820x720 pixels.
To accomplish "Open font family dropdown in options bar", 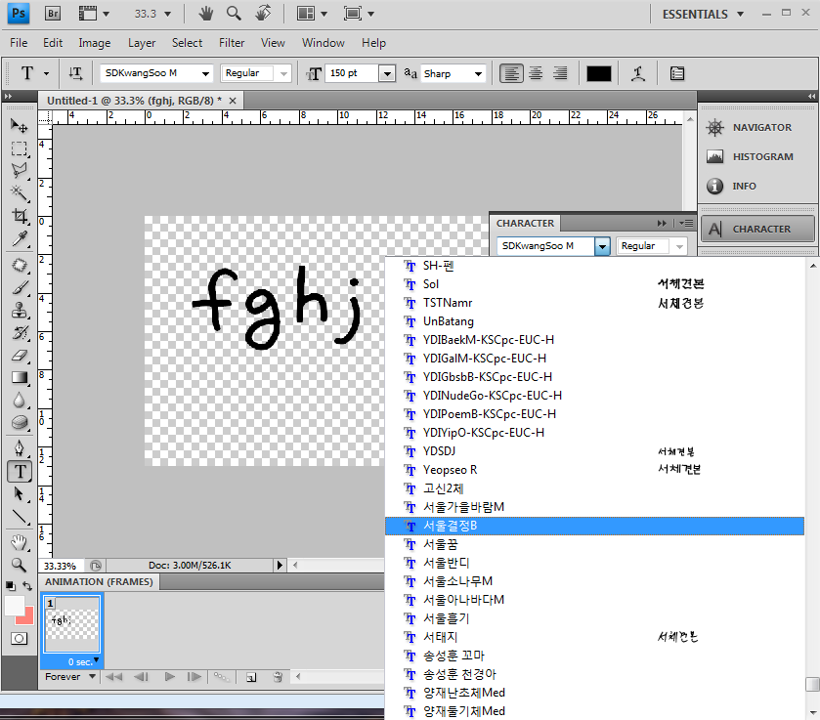I will 205,73.
